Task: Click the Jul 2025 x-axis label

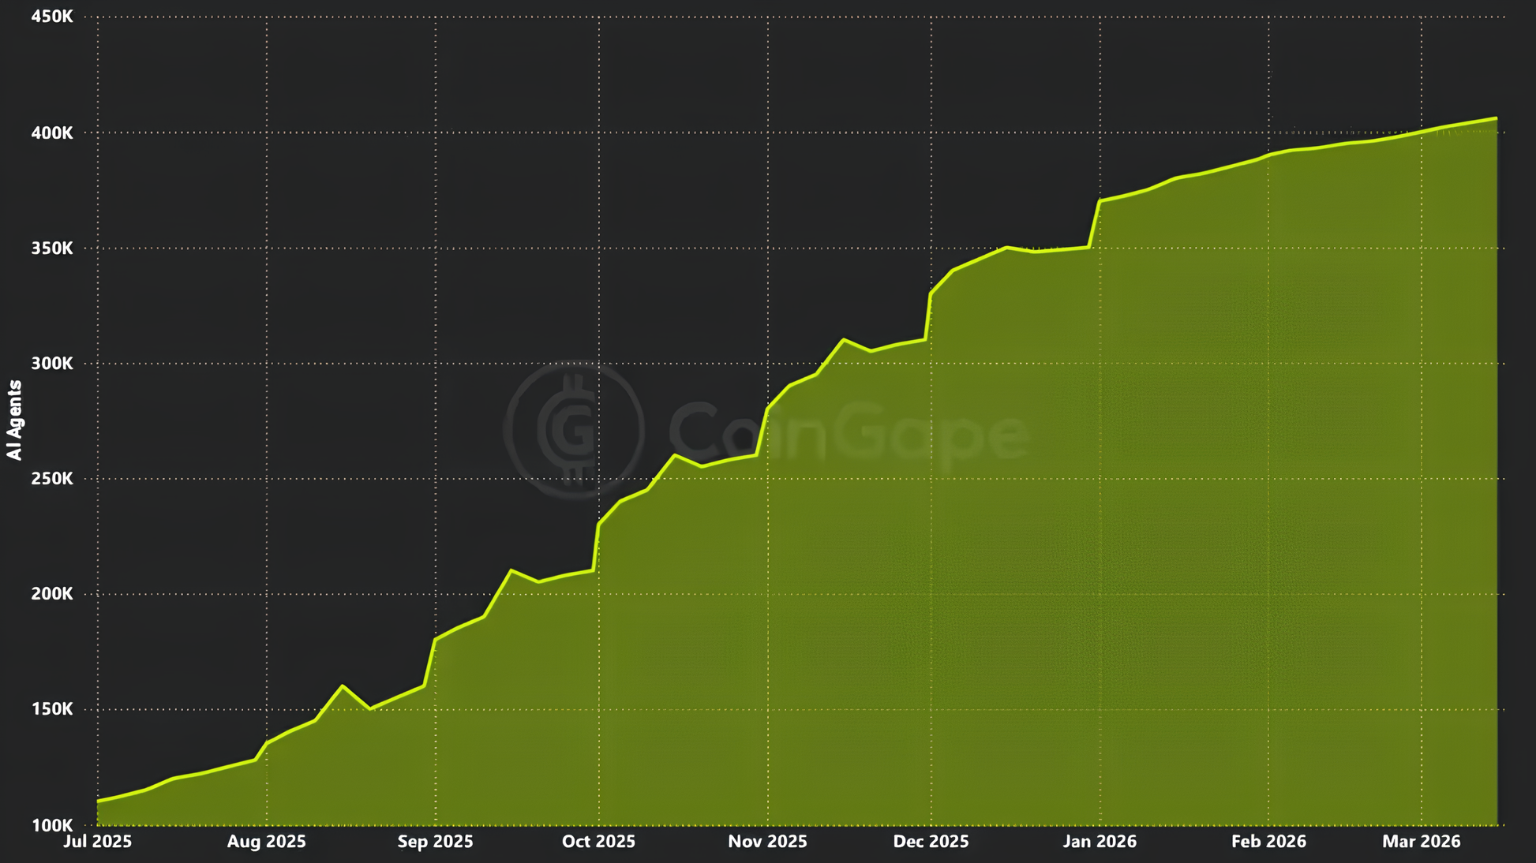Action: click(x=97, y=842)
